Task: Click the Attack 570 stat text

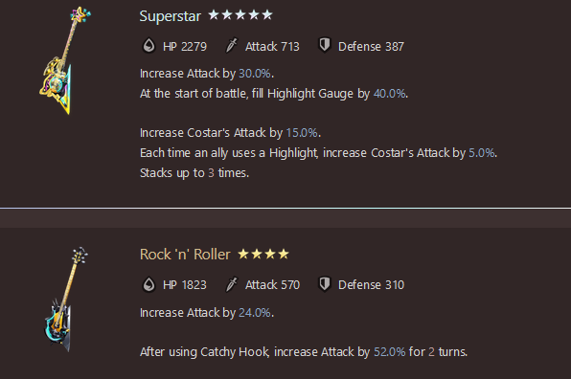Action: click(x=272, y=285)
